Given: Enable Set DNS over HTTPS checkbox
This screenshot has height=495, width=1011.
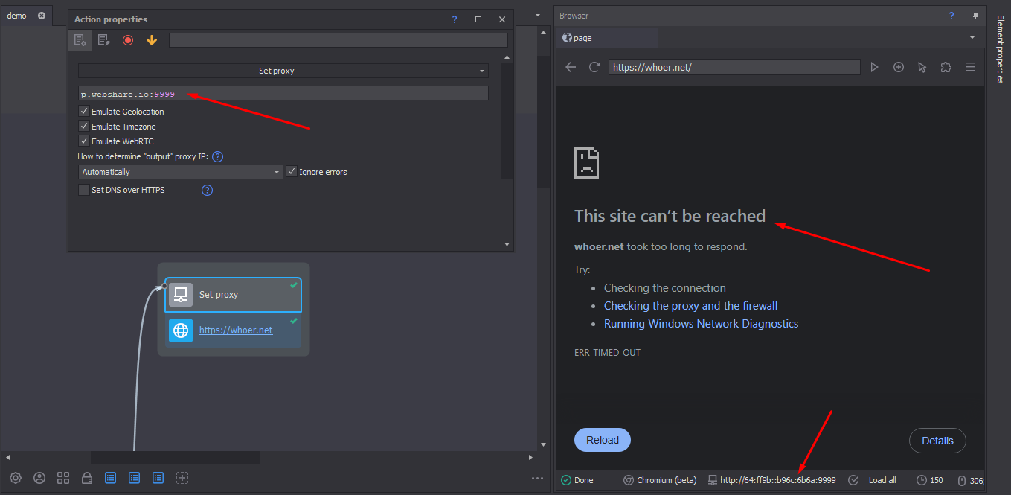Looking at the screenshot, I should click(x=84, y=190).
